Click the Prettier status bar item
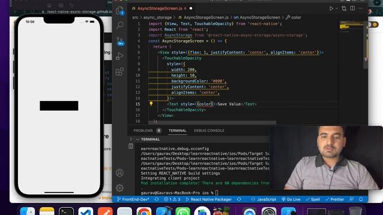 [335, 199]
